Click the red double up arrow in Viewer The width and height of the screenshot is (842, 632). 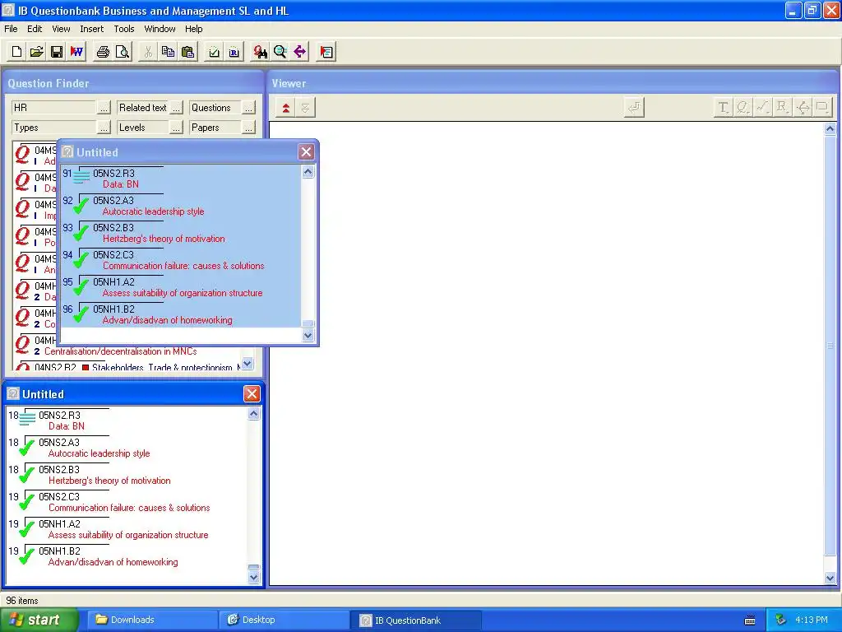[x=285, y=108]
